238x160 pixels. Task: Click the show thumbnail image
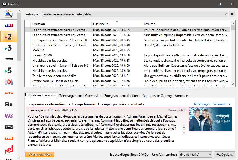[210, 119]
